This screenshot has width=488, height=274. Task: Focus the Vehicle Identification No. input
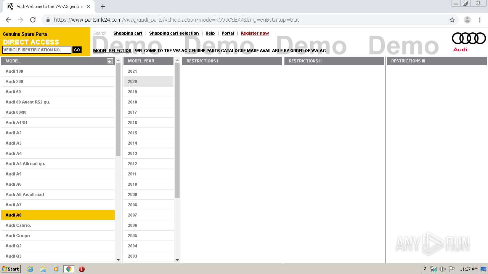[37, 50]
